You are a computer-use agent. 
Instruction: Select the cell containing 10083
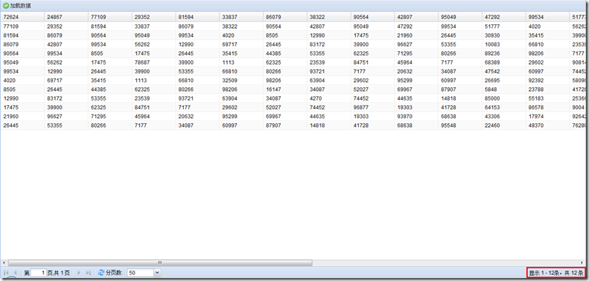pyautogui.click(x=504, y=45)
